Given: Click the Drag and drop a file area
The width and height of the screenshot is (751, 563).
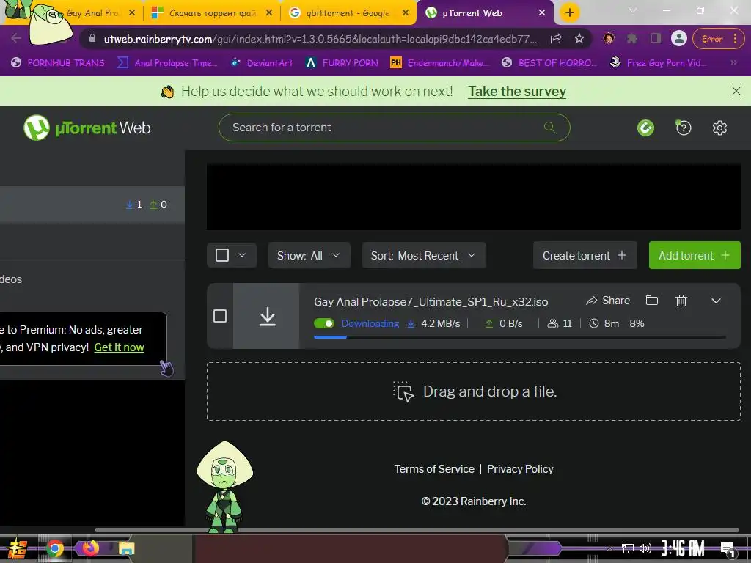Looking at the screenshot, I should click(x=474, y=391).
